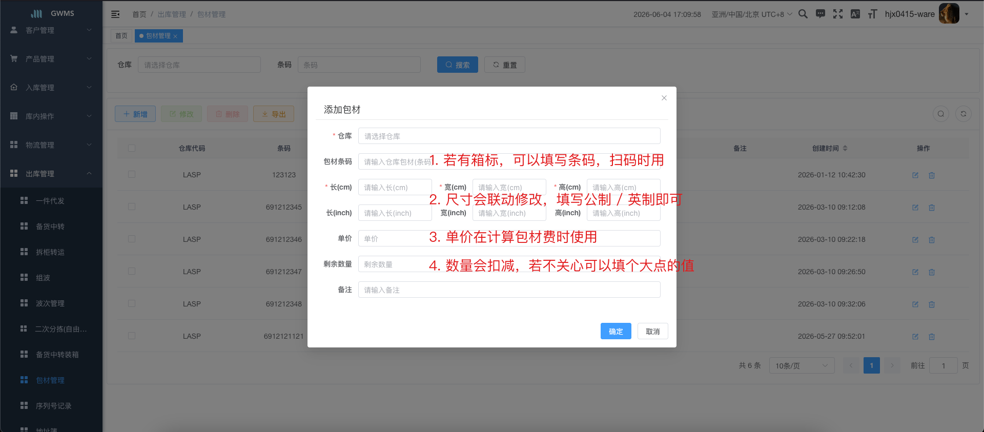Viewport: 984px width, 432px height.
Task: Click the 搜索 search button
Action: pos(458,65)
